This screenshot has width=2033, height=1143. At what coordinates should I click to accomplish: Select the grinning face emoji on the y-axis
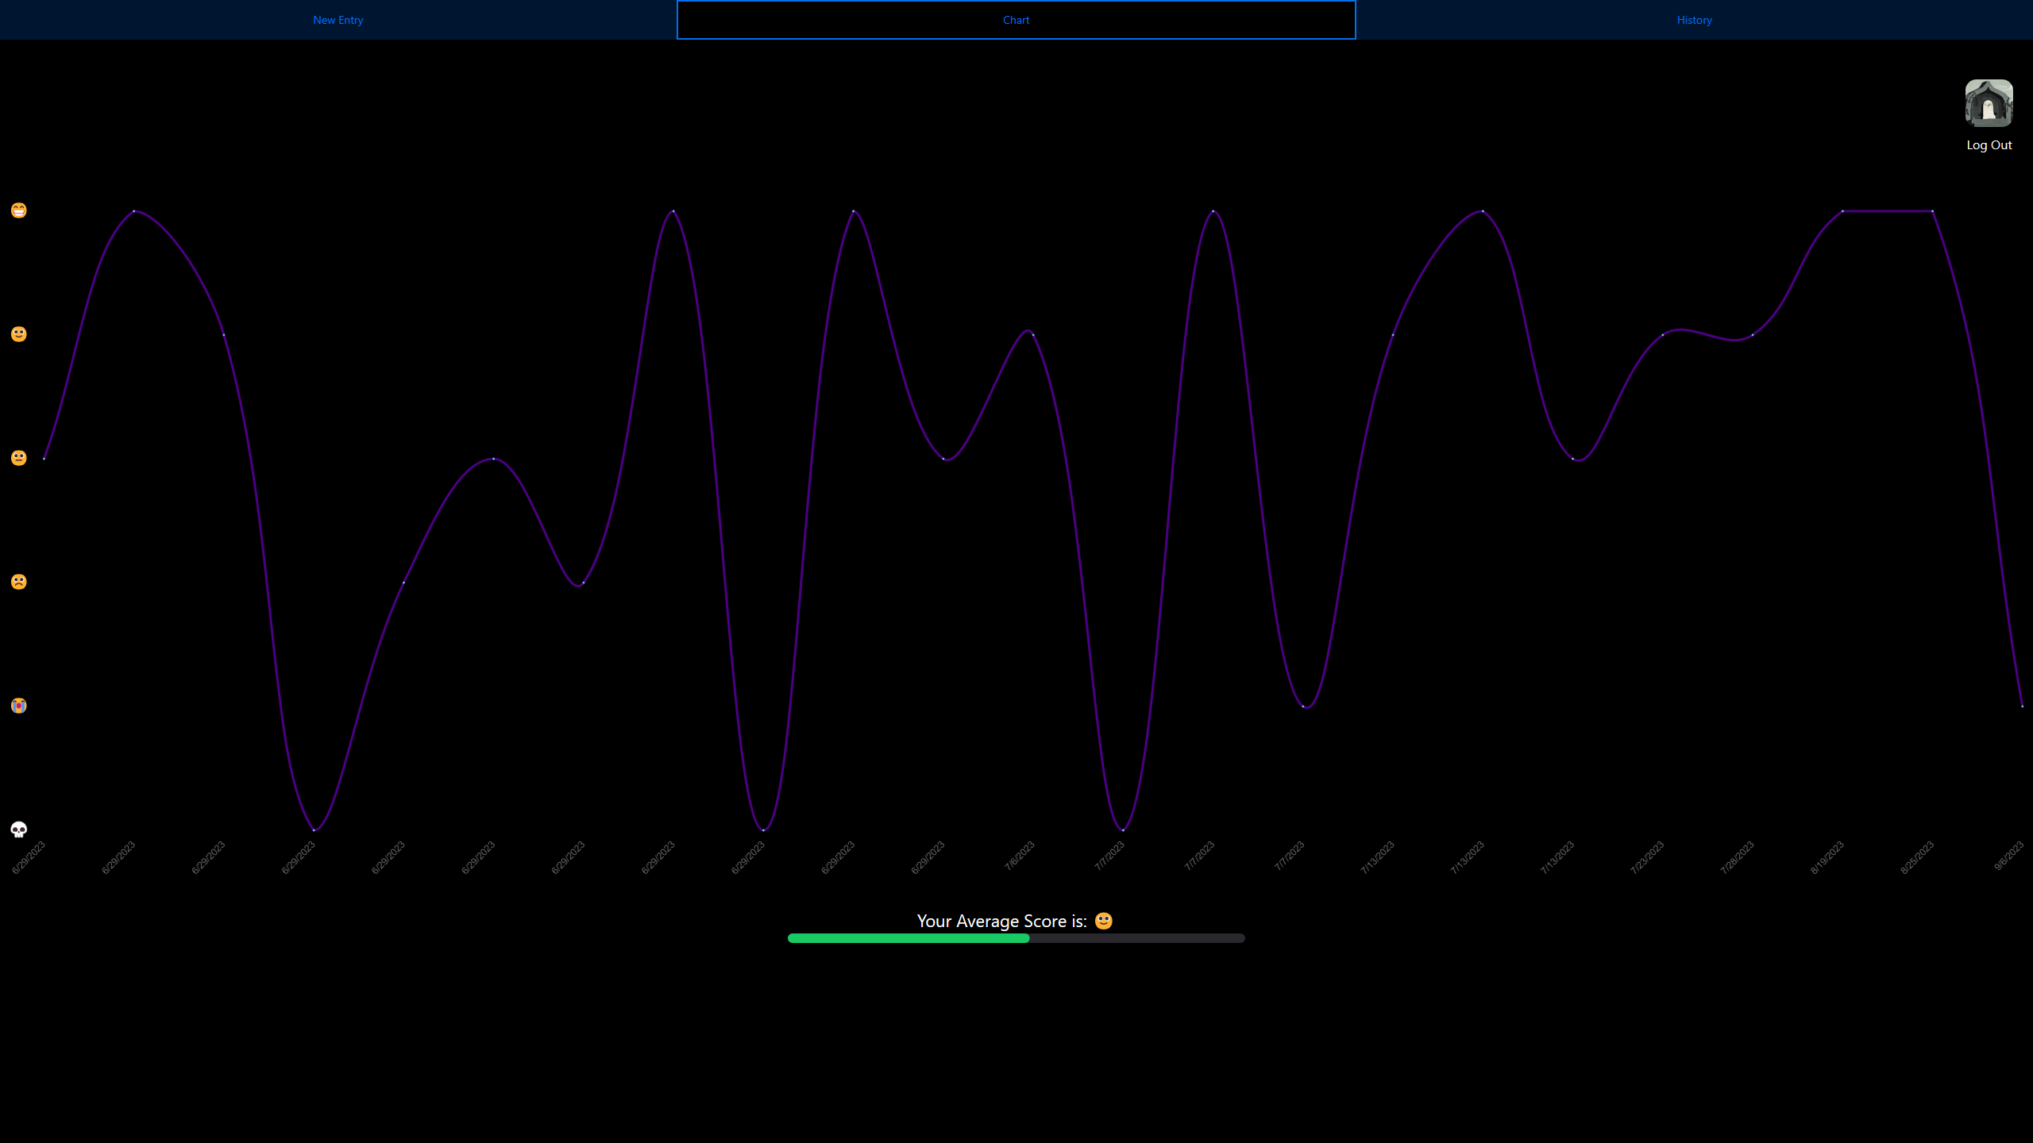click(17, 210)
